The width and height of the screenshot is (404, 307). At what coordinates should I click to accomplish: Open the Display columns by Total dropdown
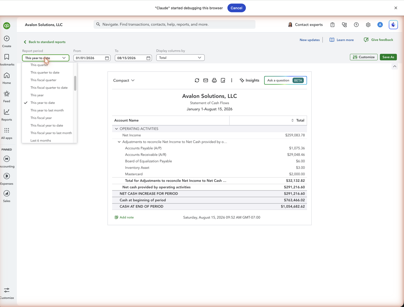pos(180,58)
